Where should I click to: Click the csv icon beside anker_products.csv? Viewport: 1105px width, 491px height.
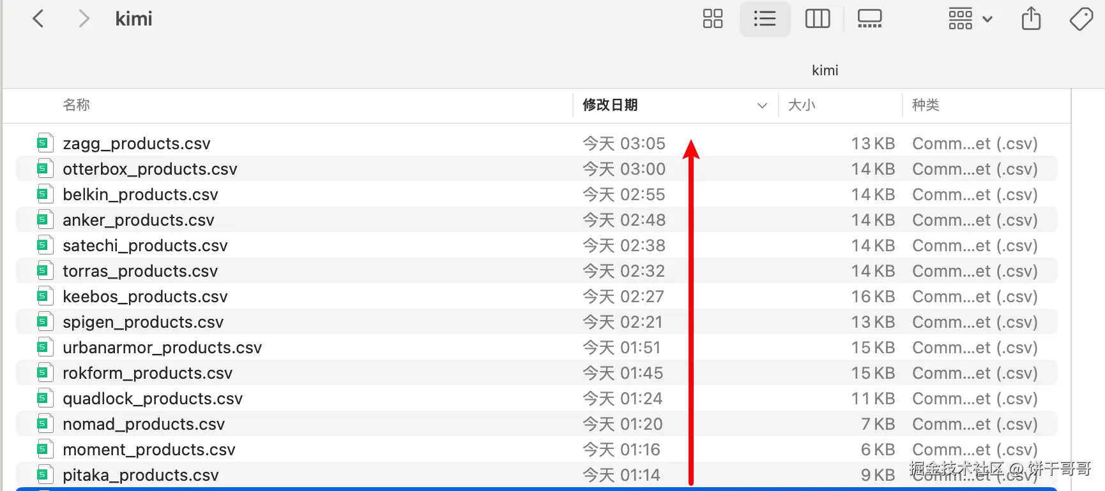[44, 219]
